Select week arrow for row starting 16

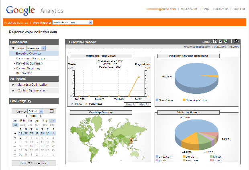tap(15, 146)
